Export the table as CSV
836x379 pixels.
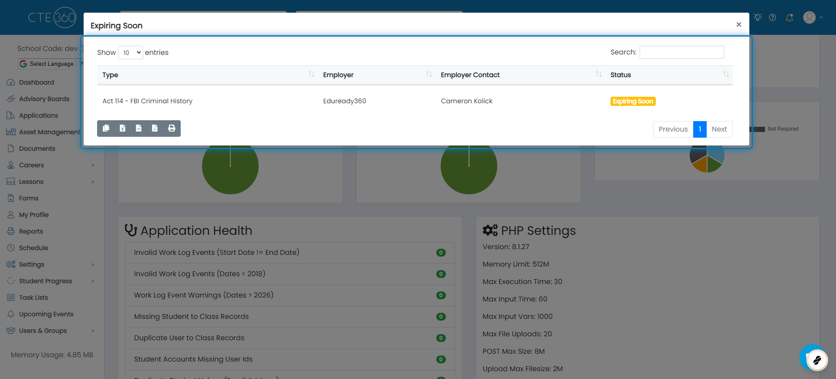click(x=138, y=128)
